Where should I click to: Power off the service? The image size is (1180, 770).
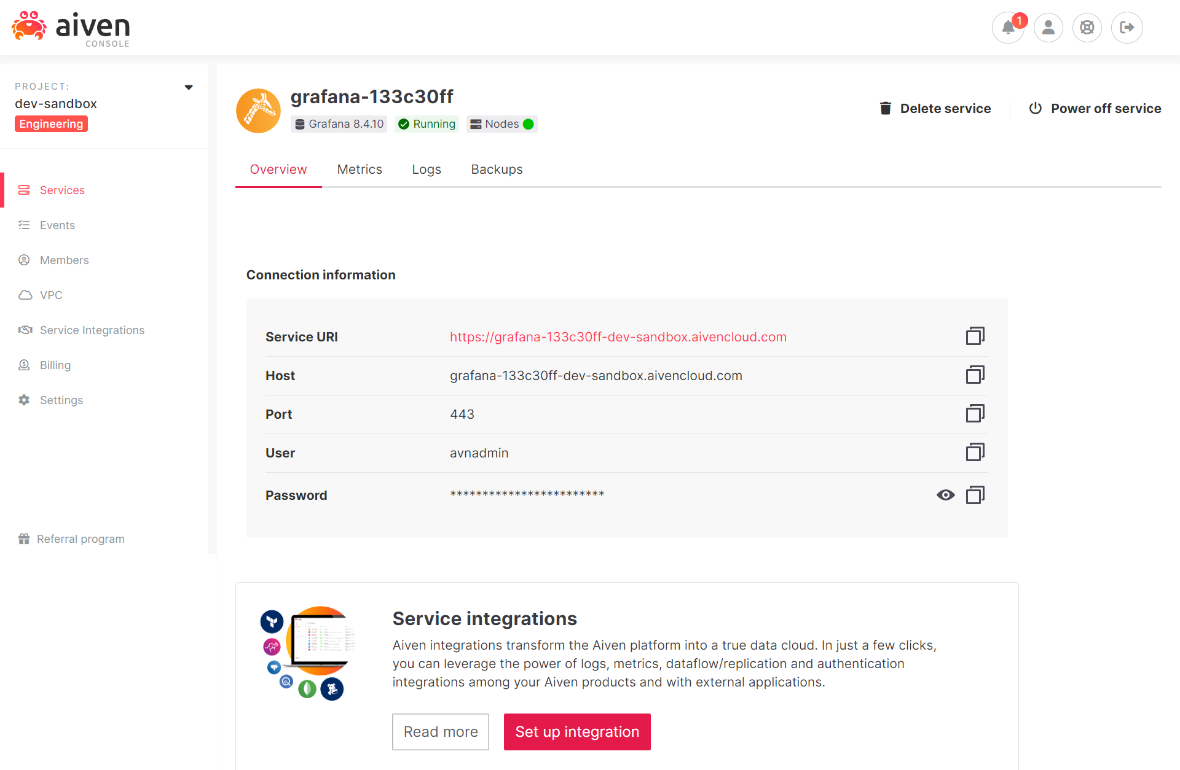click(x=1095, y=109)
